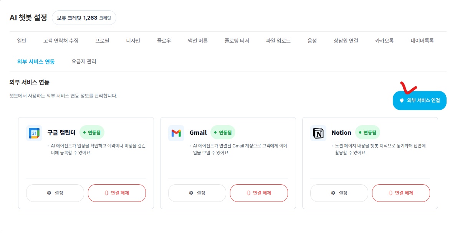Click the Gmail envelope logo icon

tap(176, 133)
